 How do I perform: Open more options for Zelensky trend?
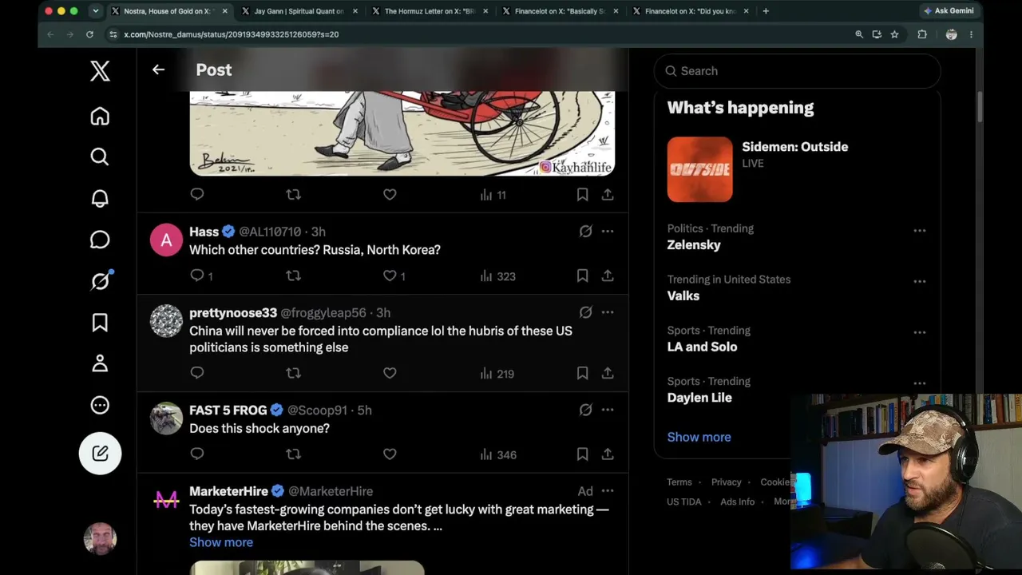pos(920,231)
